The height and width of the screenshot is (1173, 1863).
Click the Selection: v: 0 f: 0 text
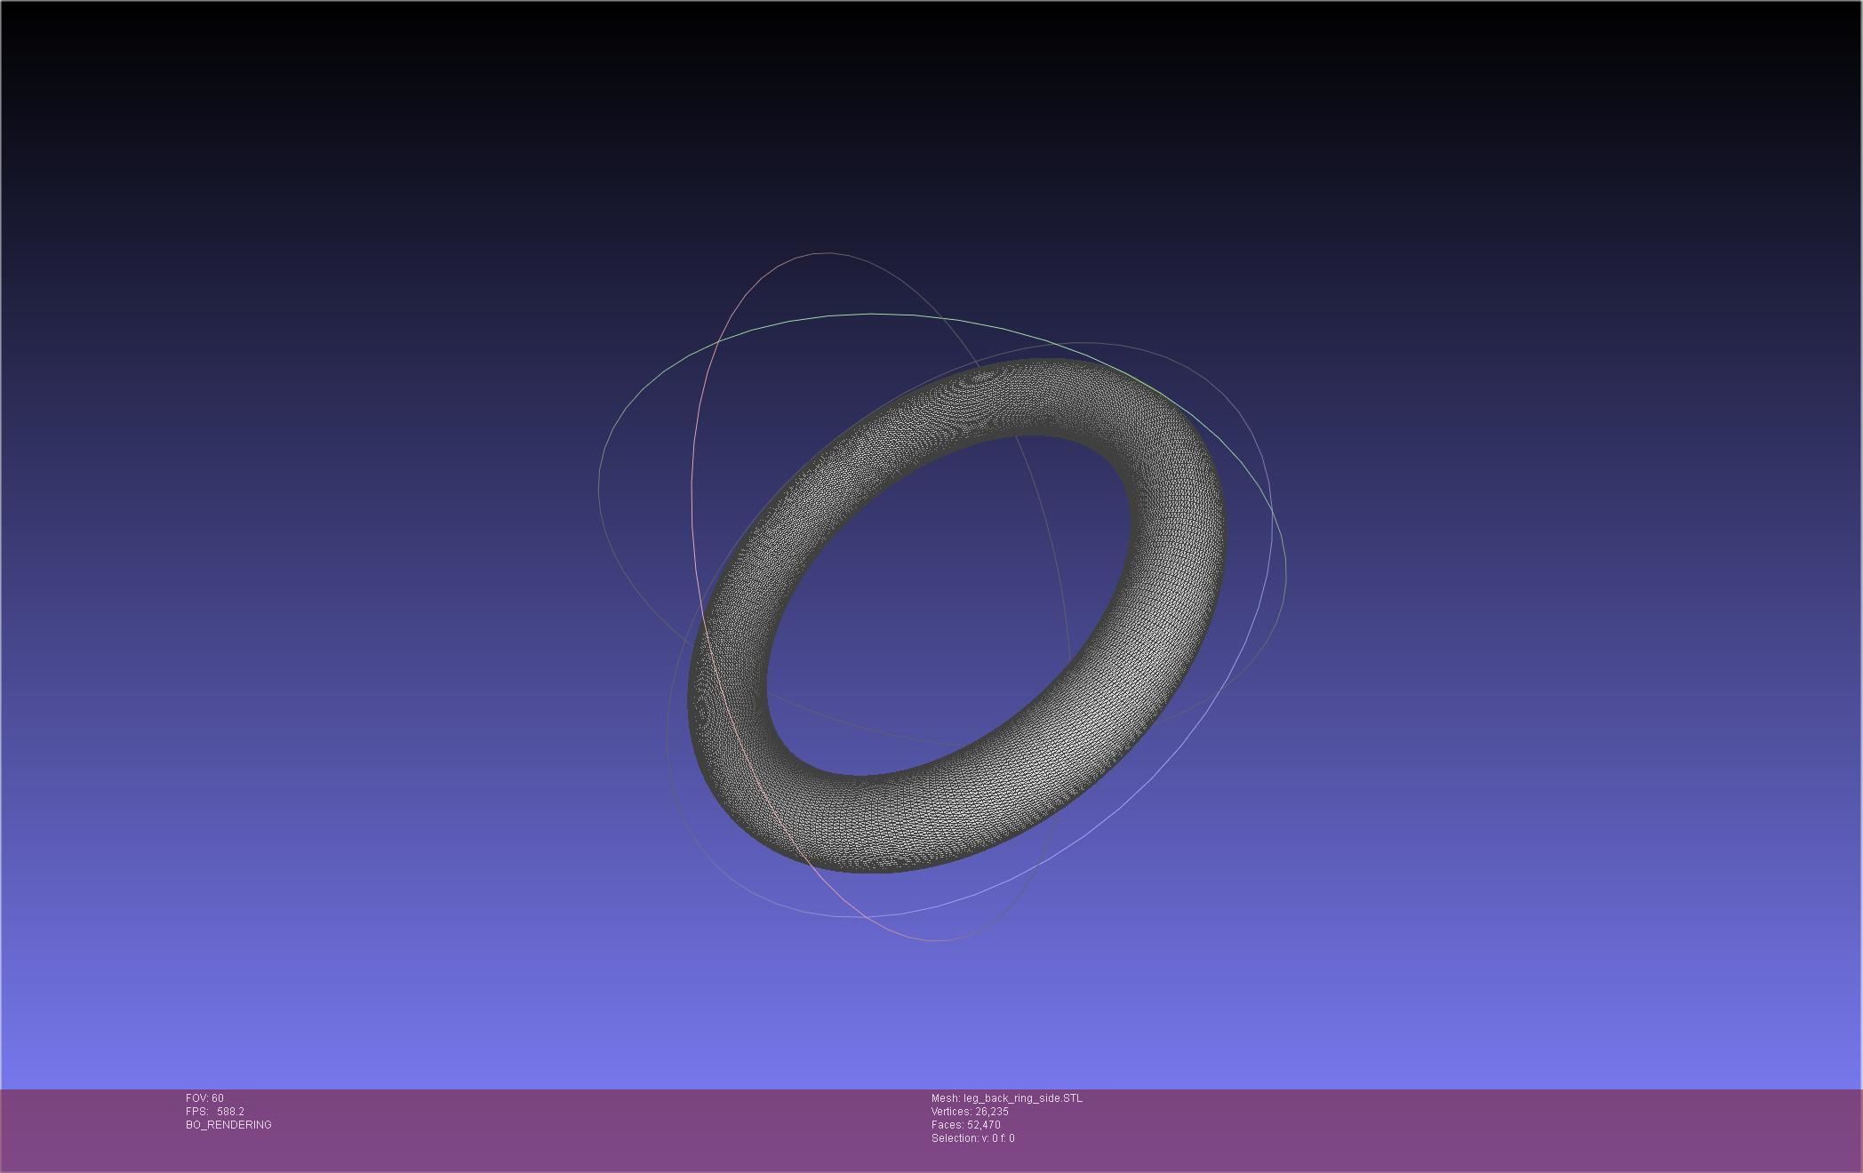point(972,1138)
